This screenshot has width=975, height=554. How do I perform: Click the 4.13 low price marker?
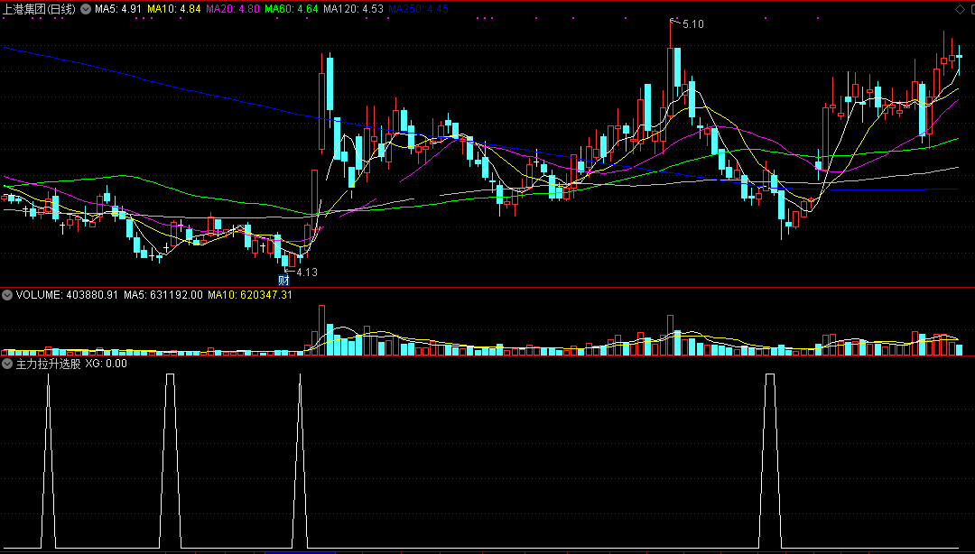tap(307, 272)
